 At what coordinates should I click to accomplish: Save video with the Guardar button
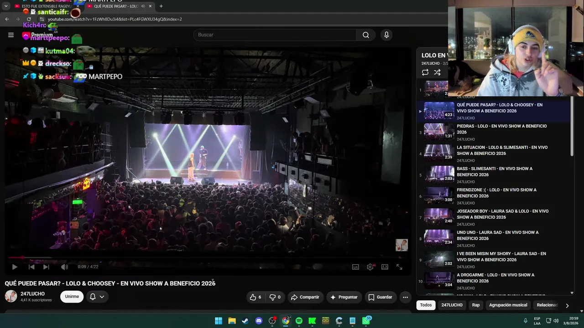(380, 297)
